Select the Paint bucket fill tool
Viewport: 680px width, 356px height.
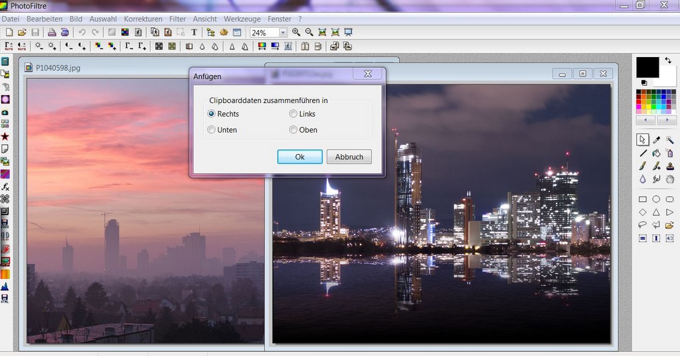point(656,153)
